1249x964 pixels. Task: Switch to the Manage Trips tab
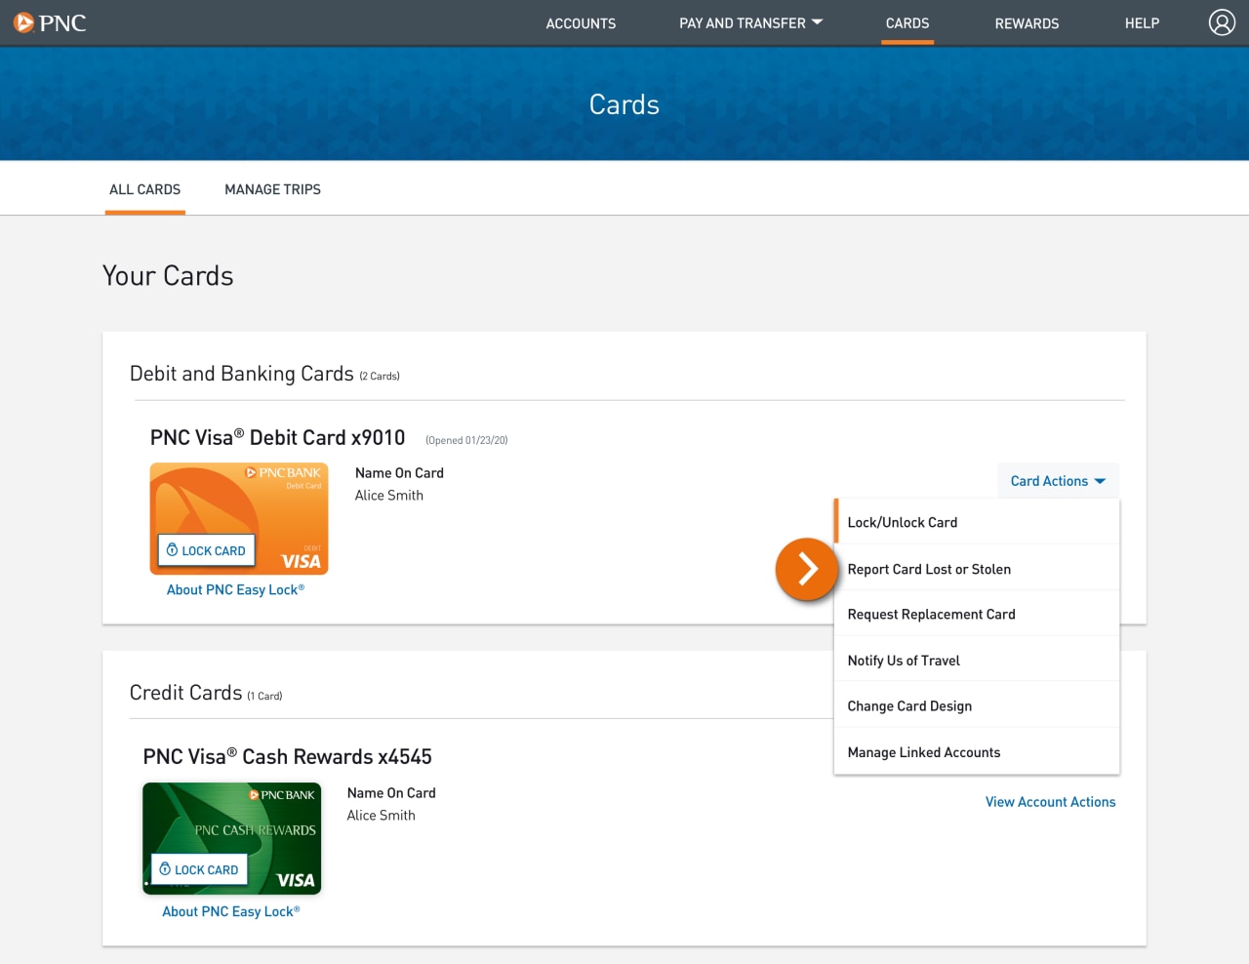pyautogui.click(x=272, y=188)
